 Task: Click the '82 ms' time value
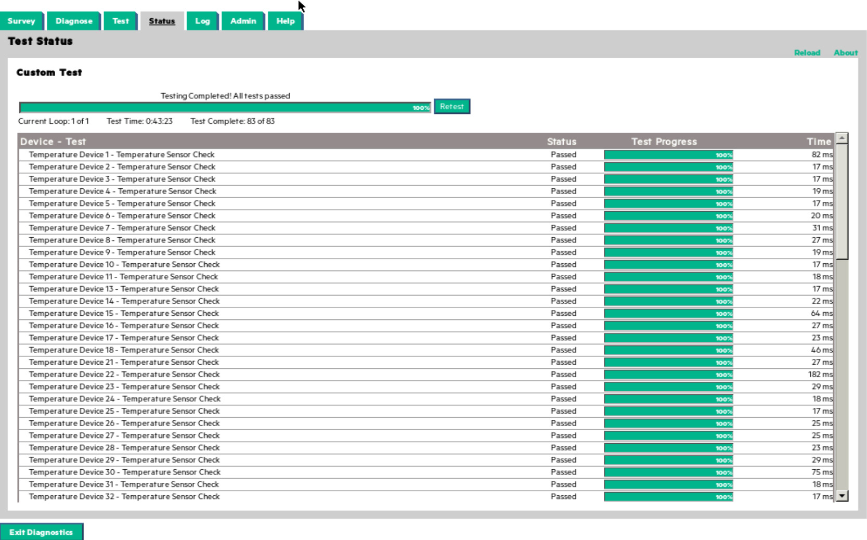tap(822, 155)
